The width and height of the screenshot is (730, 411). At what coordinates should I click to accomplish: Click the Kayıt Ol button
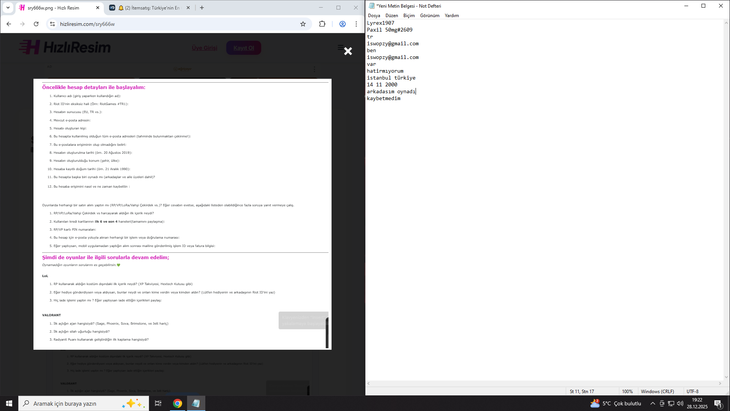point(244,48)
